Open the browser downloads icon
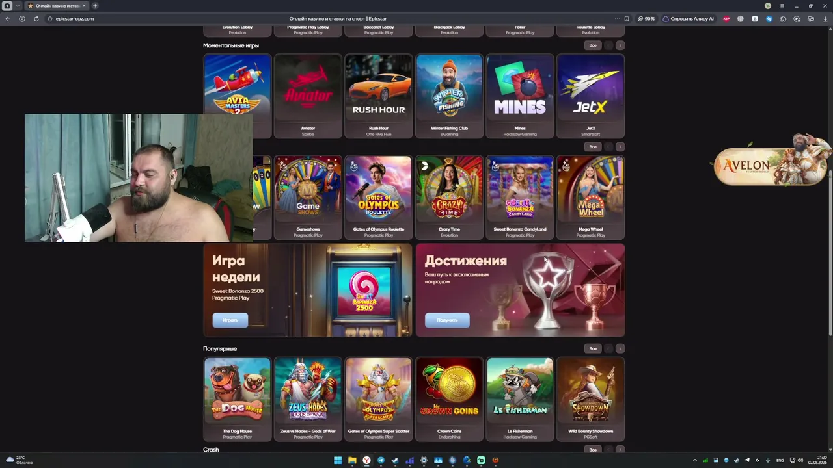This screenshot has height=468, width=833. 825,19
